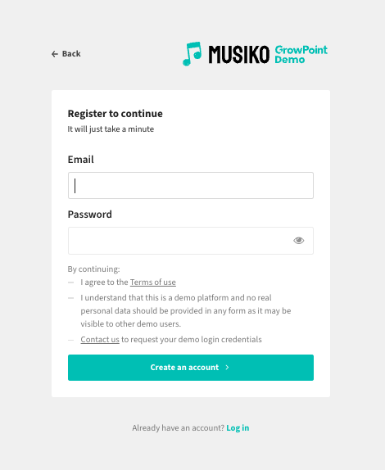Screen dimensions: 385x470
Task: Click the MUSIKO wordmark
Action: click(239, 55)
